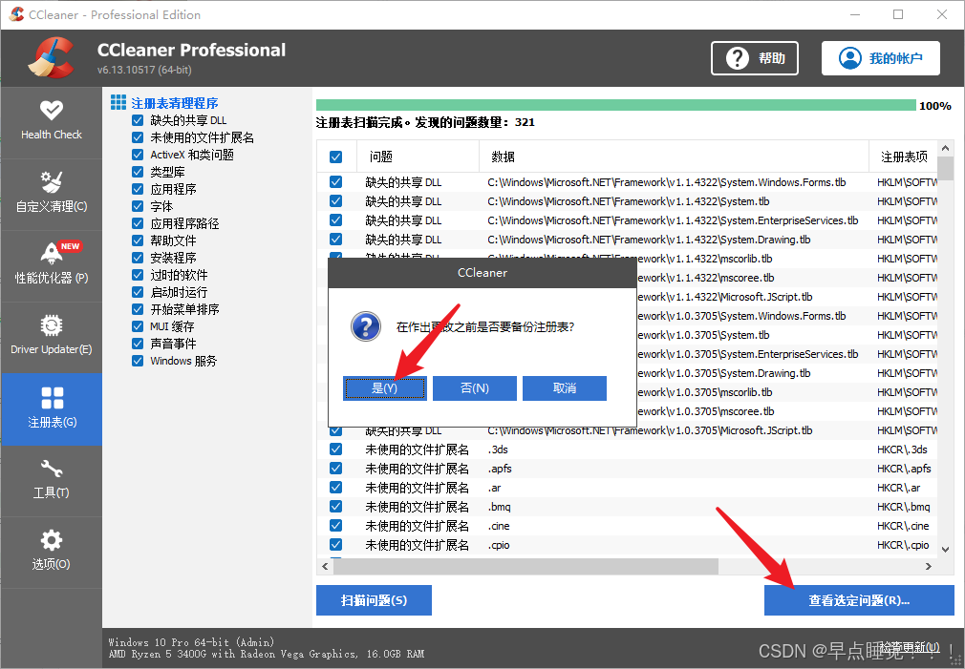The height and width of the screenshot is (669, 965).
Task: Sort by Data (数据) column header
Action: pos(674,157)
